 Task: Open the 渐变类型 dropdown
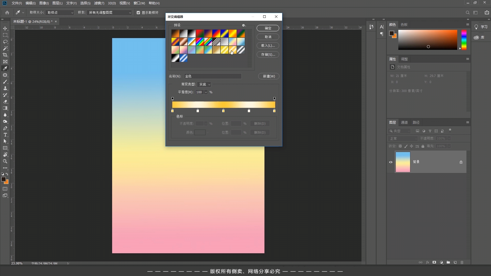tap(204, 84)
